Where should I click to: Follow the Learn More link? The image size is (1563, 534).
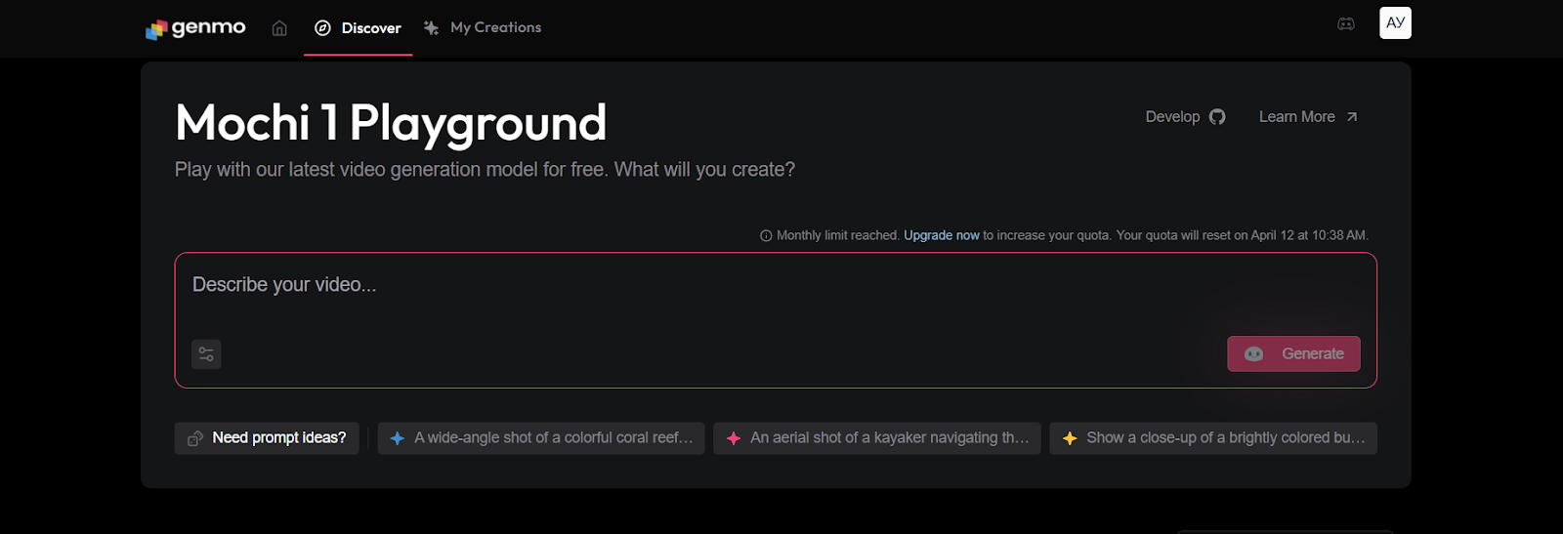1307,117
